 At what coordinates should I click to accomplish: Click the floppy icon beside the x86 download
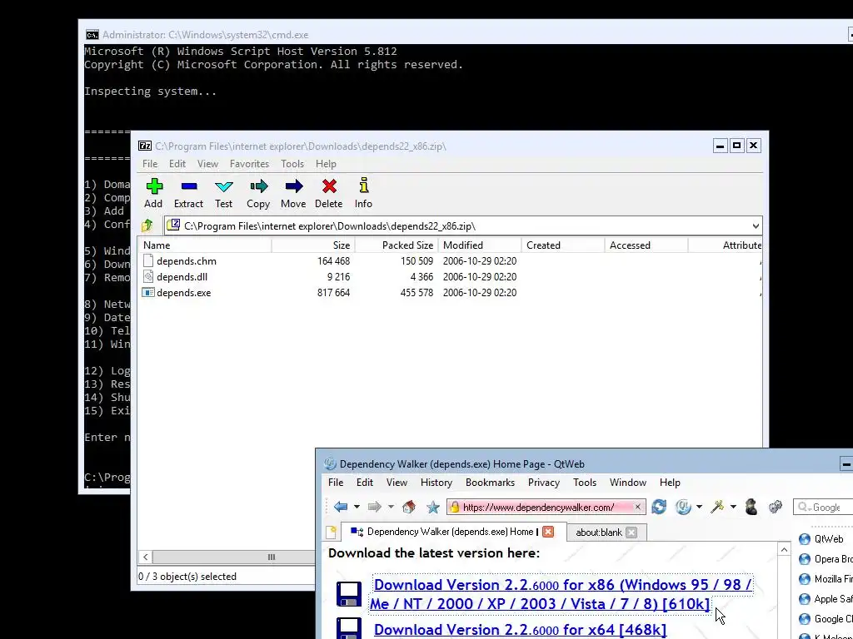click(349, 594)
